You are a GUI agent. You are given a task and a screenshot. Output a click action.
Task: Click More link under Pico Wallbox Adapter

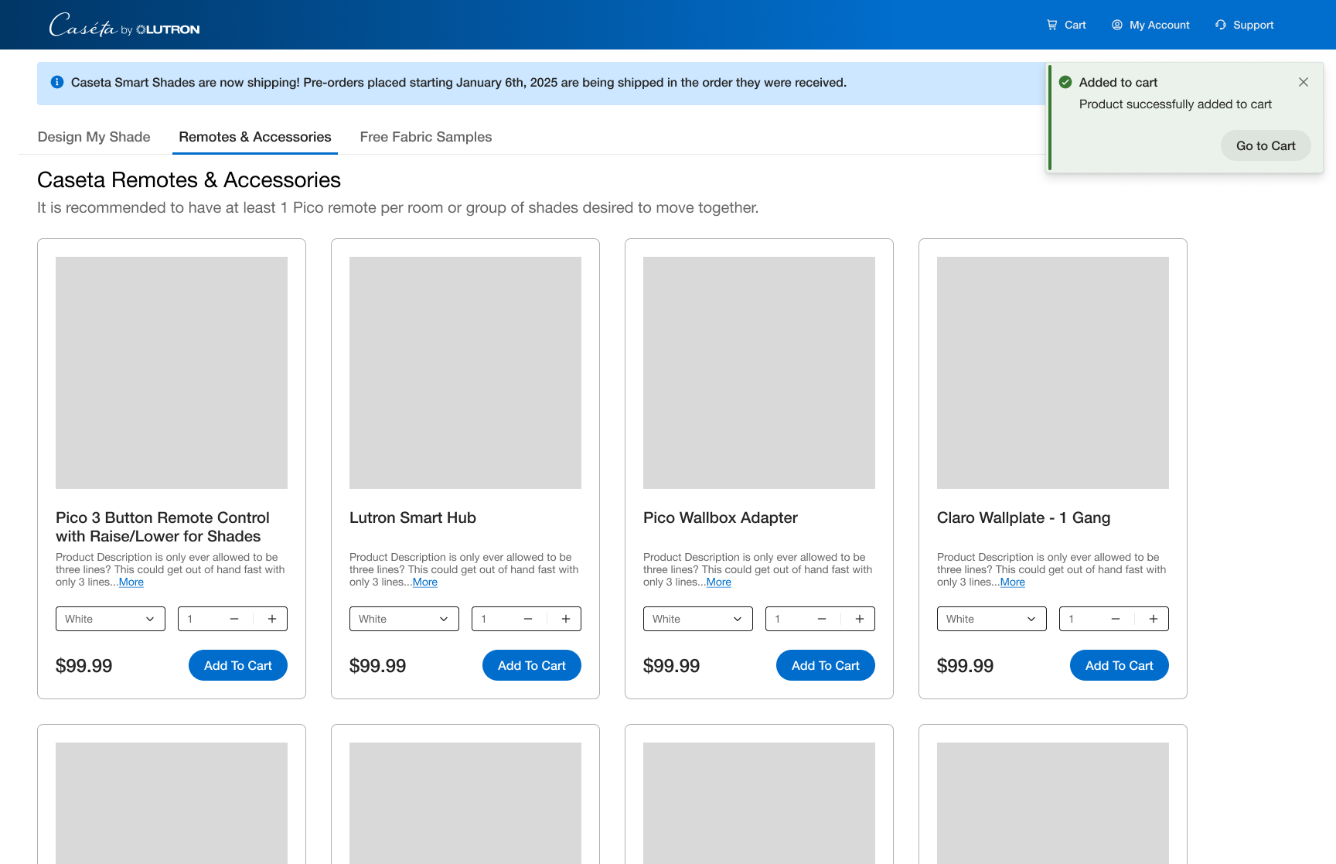719,582
